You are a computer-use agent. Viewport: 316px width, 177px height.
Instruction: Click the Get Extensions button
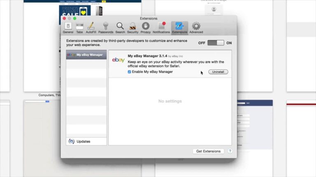click(x=208, y=151)
